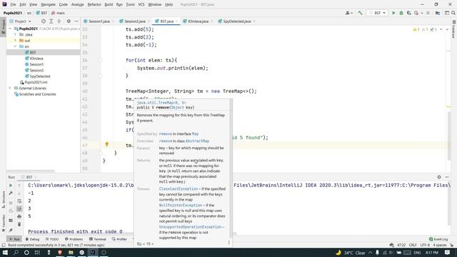Open File Explorer from the taskbar
Viewport: 457px width, 257px height.
71,252
